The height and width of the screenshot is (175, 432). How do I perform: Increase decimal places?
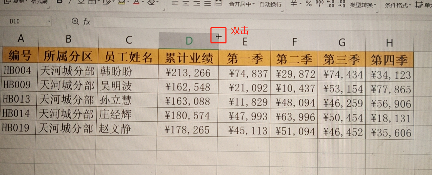330,4
